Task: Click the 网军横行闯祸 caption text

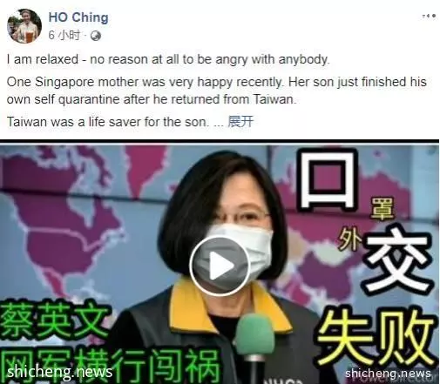Action: pyautogui.click(x=110, y=366)
